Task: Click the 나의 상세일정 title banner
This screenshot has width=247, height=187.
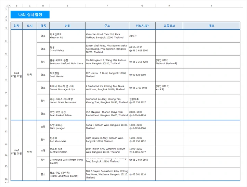Action: pos(30,15)
